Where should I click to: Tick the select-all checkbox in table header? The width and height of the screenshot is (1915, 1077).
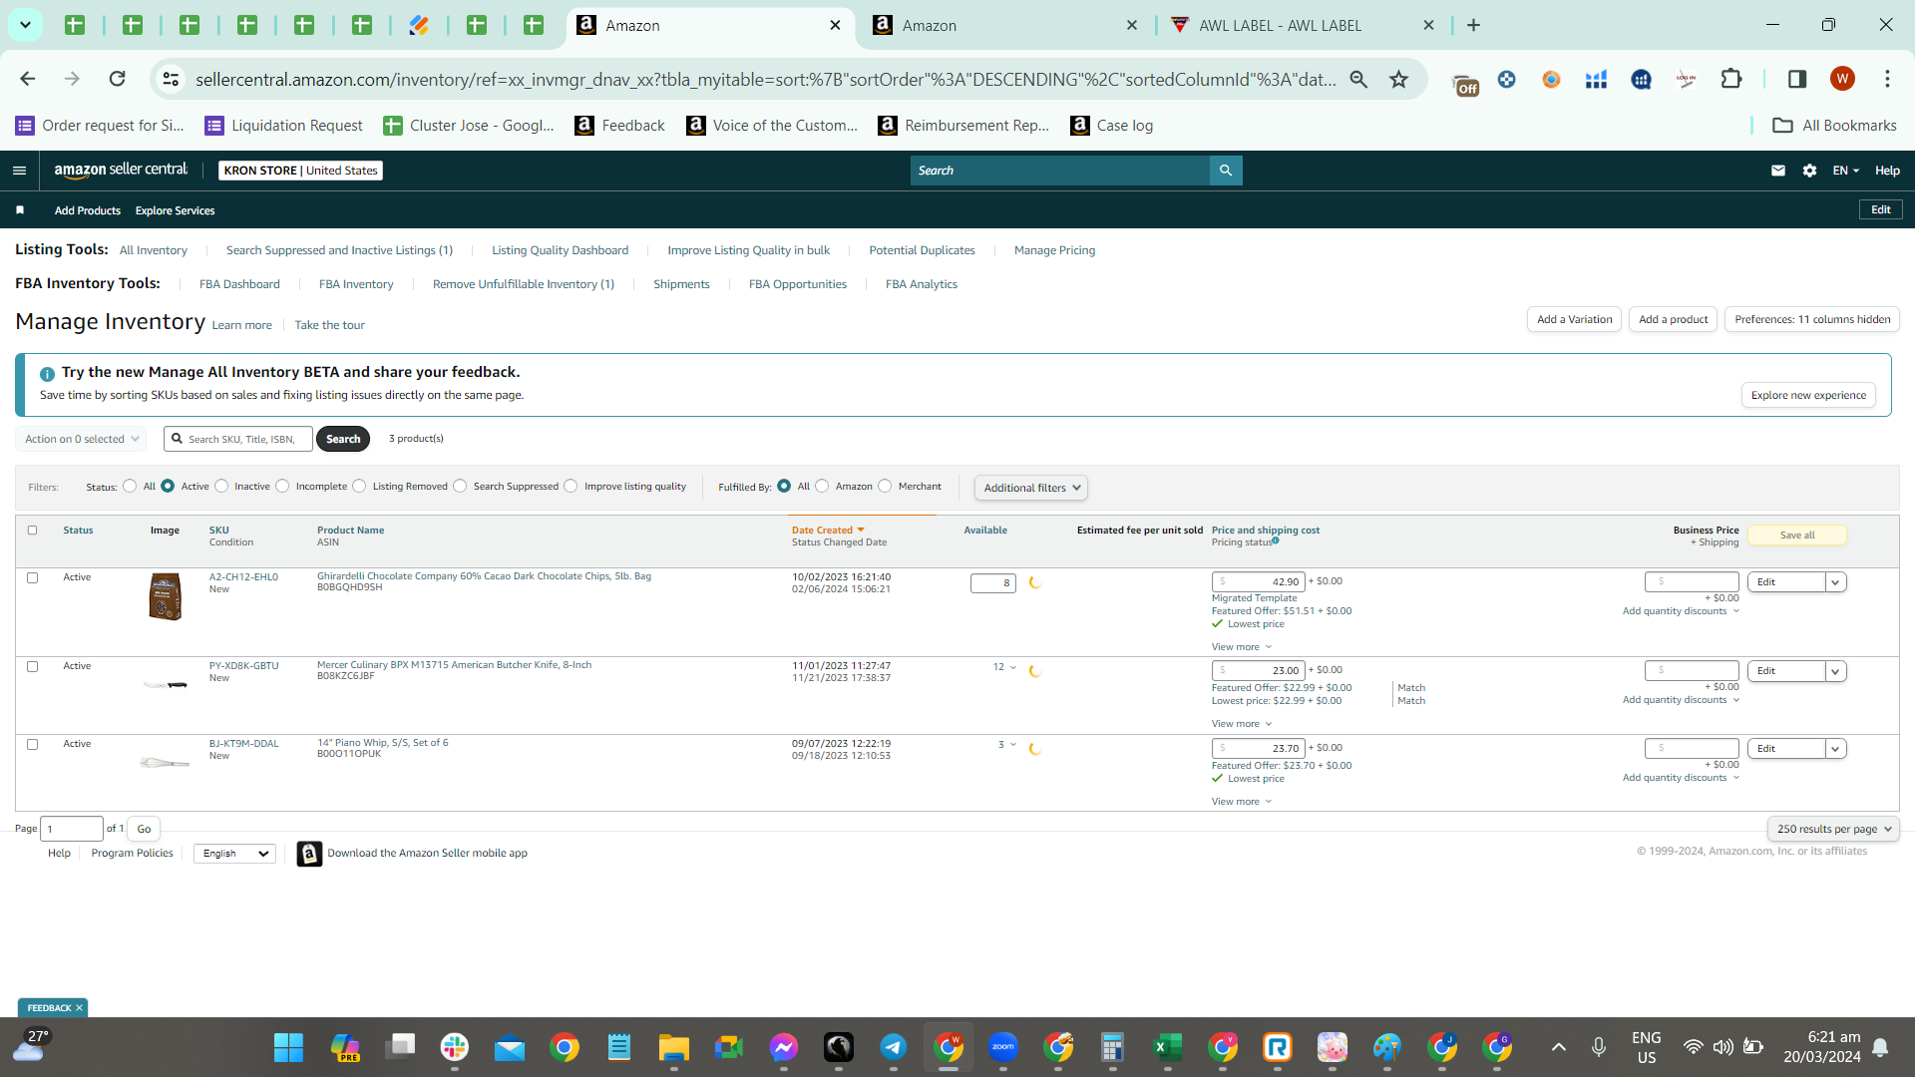tap(32, 531)
